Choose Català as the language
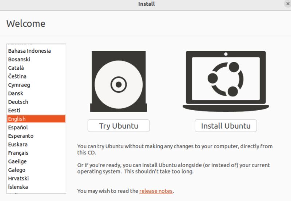 click(x=36, y=68)
